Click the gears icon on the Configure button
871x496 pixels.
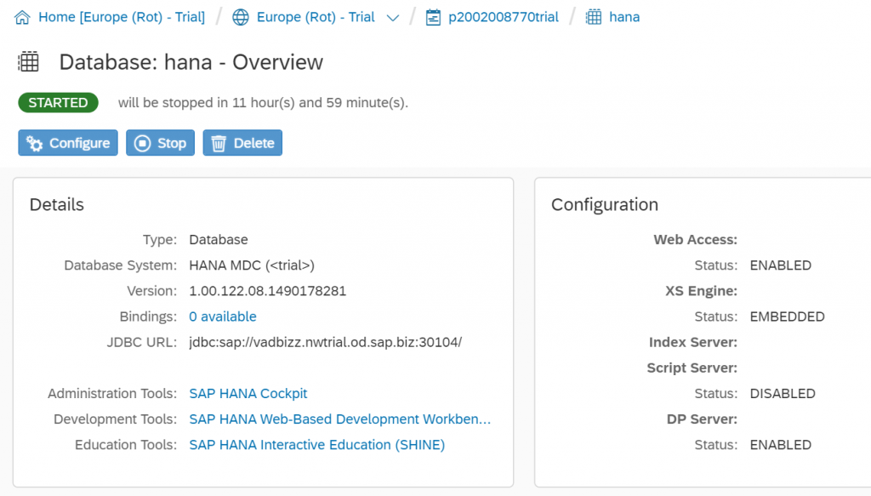coord(34,143)
